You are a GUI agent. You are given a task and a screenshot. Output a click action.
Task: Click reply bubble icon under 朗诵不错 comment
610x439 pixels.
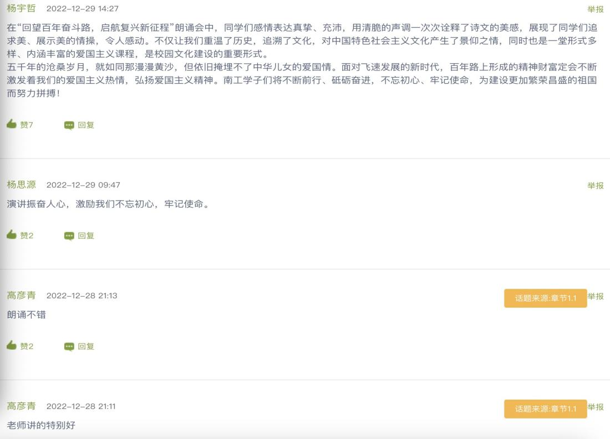[69, 347]
